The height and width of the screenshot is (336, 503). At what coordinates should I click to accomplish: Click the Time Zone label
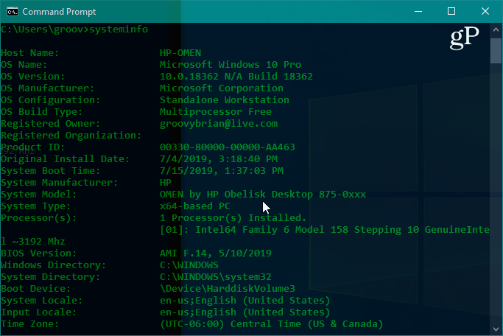tap(30, 324)
